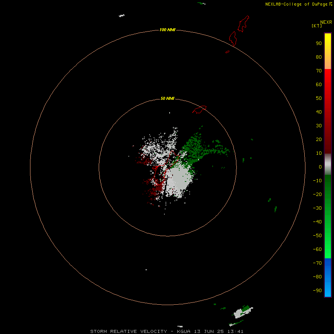Click the 70 value on velocity scale
Viewport: 334px width, 334px height.
[x=319, y=71]
